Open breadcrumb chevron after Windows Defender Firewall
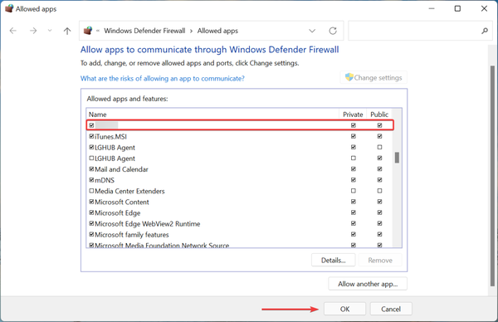498x322 pixels. 191,31
